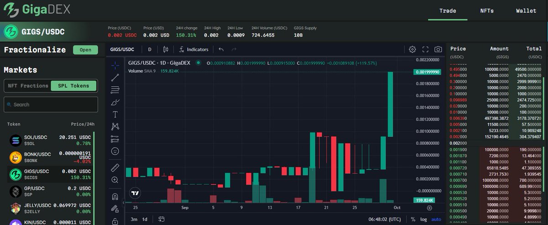Open the go-to-date calendar icon
The width and height of the screenshot is (548, 225).
point(162,219)
